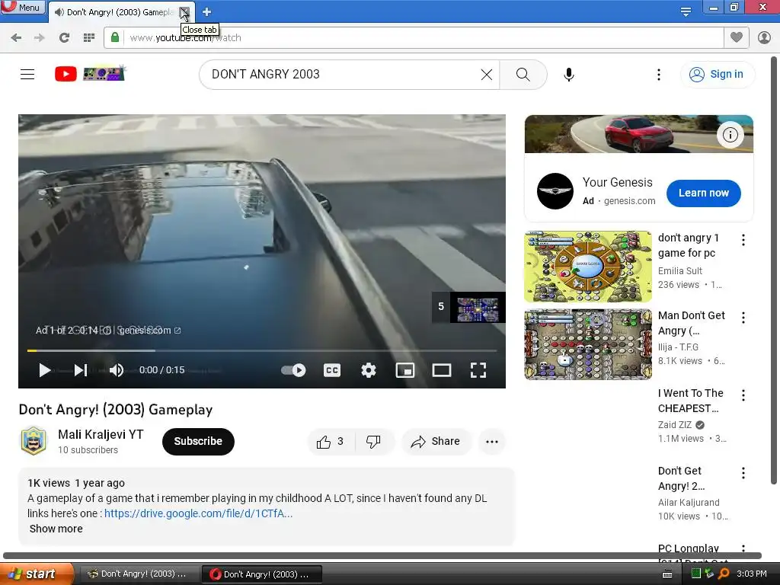780x585 pixels.
Task: Switch to first taskbar Don't Angry window
Action: [139, 574]
